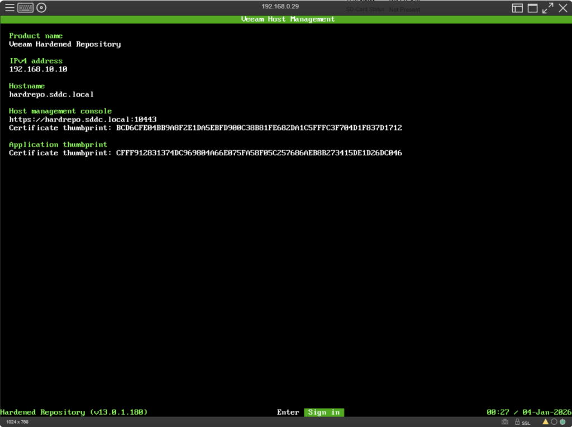
Task: Open the hamburger menu in remote console
Action: (x=9, y=8)
